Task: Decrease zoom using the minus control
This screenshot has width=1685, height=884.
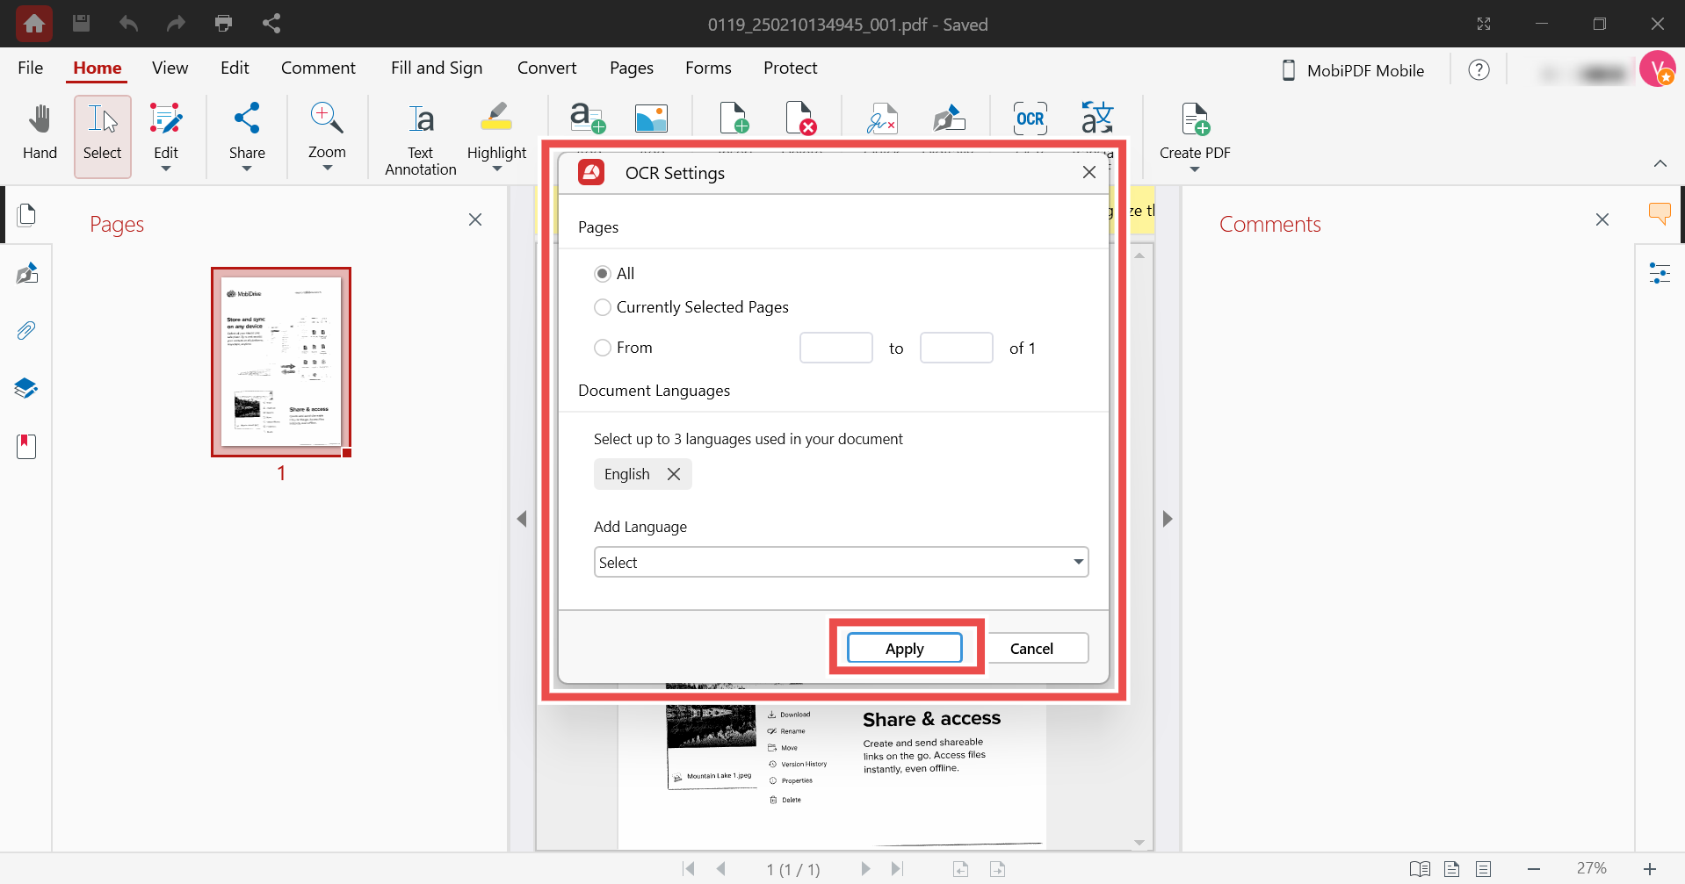Action: click(x=1534, y=868)
